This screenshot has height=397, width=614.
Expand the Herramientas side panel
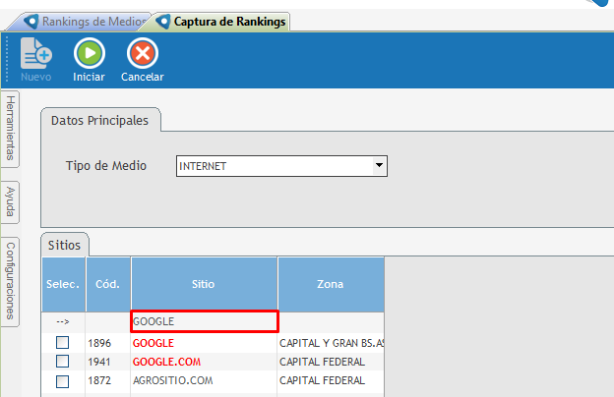(x=11, y=129)
